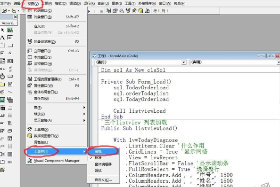This screenshot has height=187, width=280.
Task: Select the CommandButton control tool
Action: pos(10,46)
